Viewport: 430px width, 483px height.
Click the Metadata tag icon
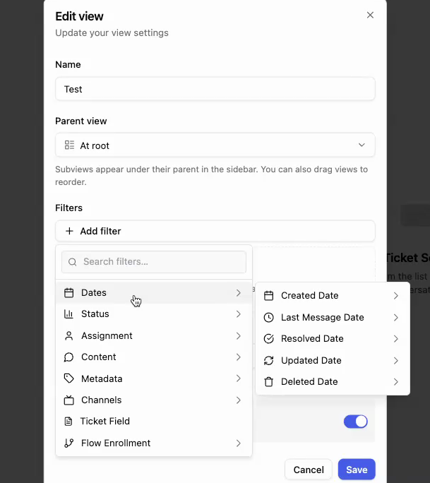point(69,379)
